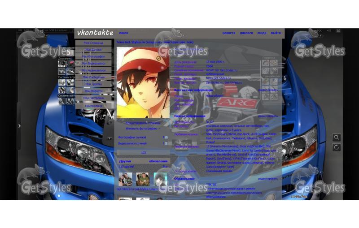Click the left arrow to go to previous image
Viewport: 359px width, 228px height.
click(x=19, y=126)
